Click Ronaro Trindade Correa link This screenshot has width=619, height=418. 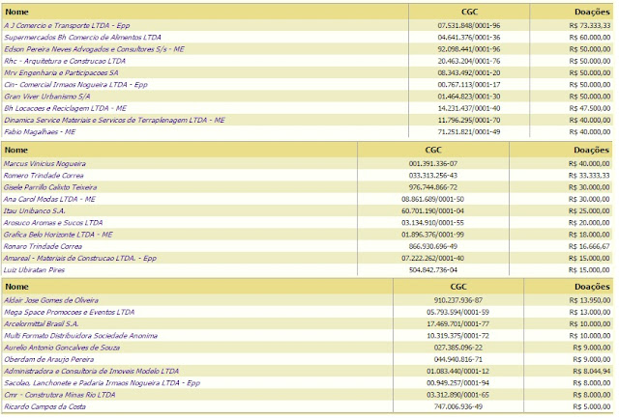(x=43, y=246)
